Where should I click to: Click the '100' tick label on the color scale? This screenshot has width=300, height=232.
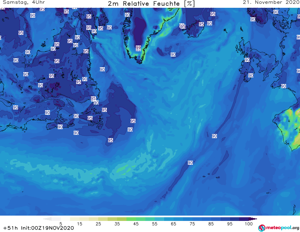pos(248,224)
